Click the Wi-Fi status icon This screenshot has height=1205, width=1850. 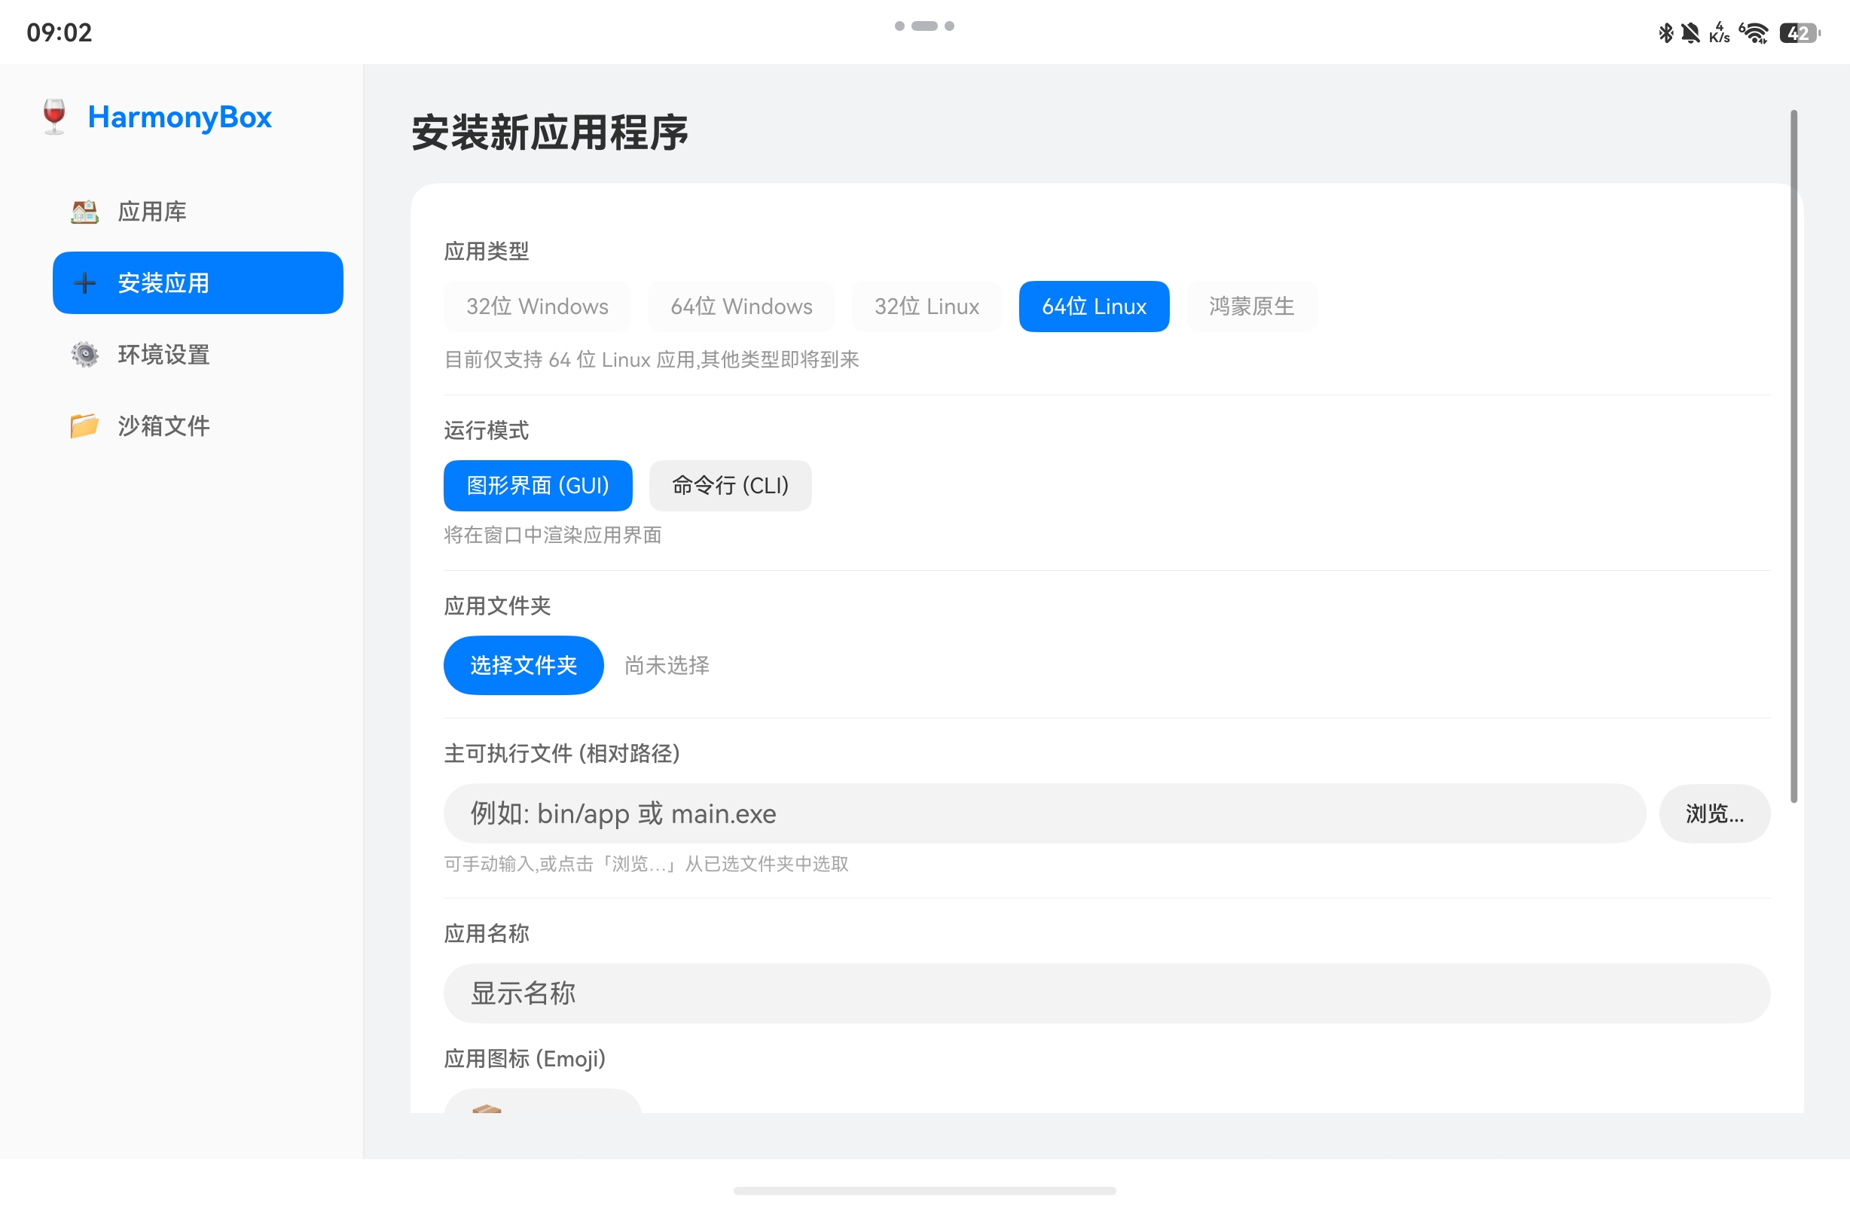click(x=1754, y=32)
